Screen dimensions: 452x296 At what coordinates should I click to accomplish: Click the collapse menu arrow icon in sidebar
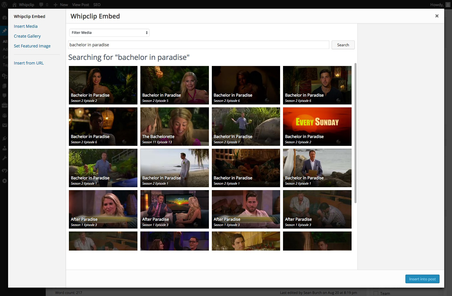click(4, 181)
